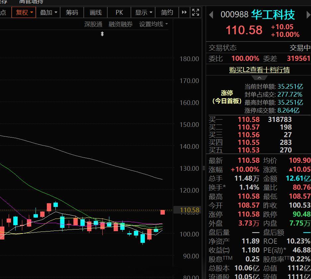Screen dimensions: 311x279
Task: Select the 买五 bid price 110.53
Action: click(249, 150)
